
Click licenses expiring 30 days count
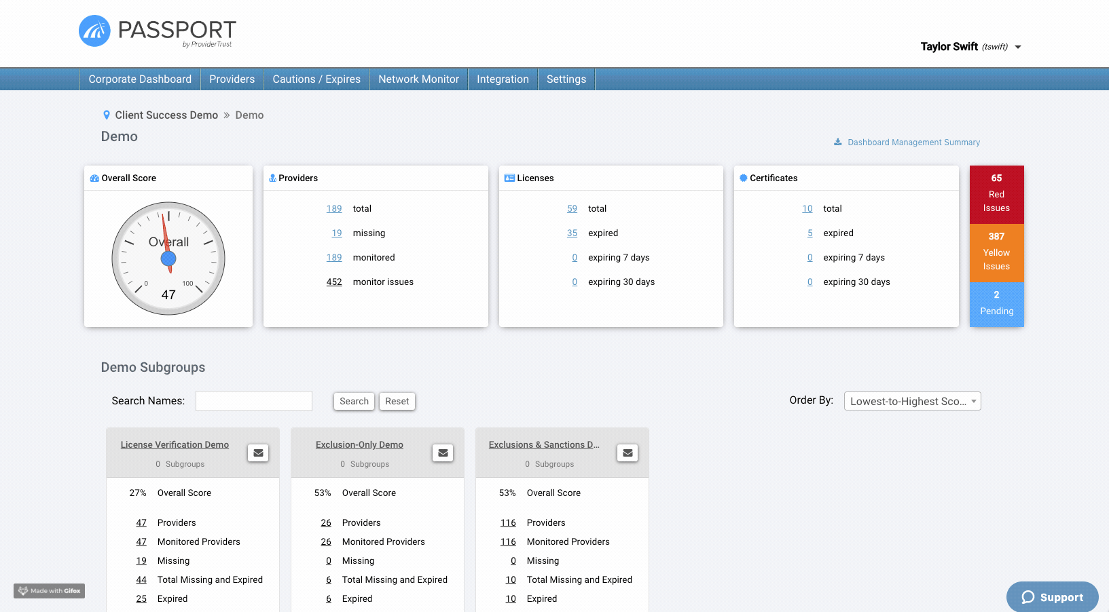pos(575,282)
